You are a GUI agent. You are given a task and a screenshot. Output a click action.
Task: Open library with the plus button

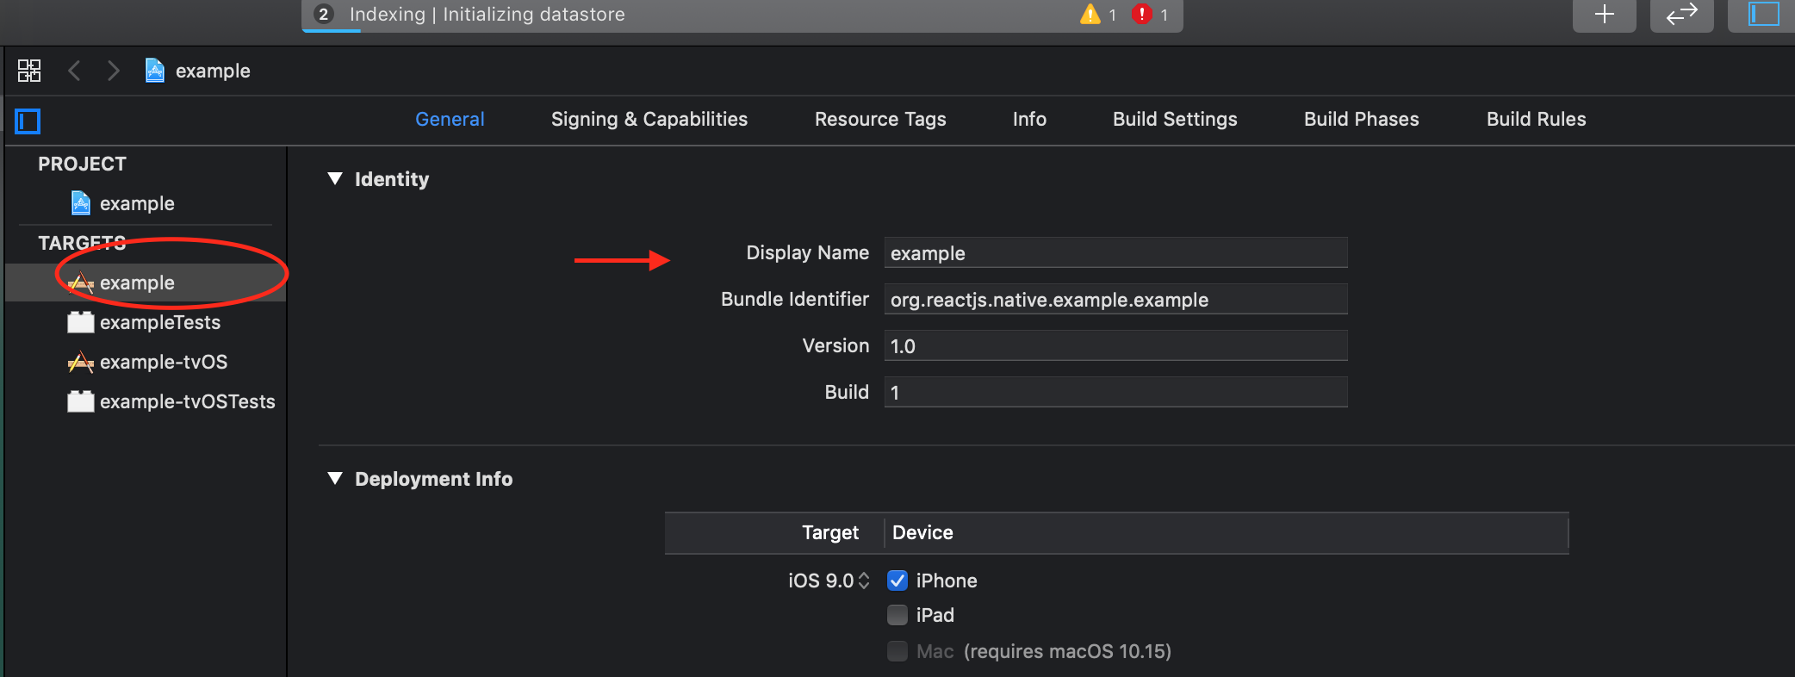(x=1604, y=15)
